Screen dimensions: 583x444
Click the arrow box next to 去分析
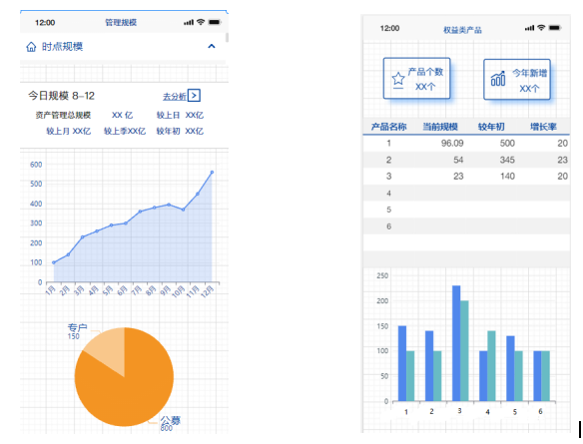(194, 95)
